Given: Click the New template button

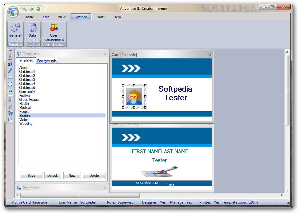Looking at the screenshot, I should [72, 176].
